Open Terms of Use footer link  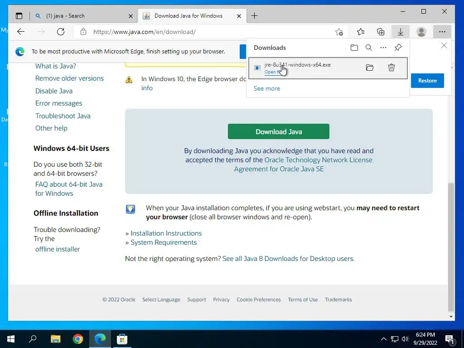tap(303, 300)
